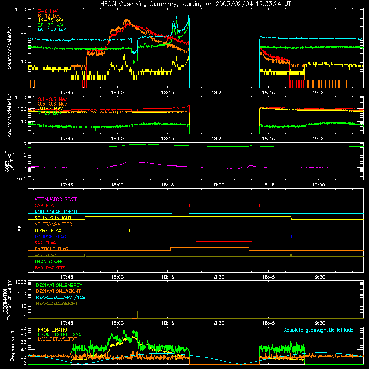This screenshot has height=369, width=369.
Task: Click the 18:30 time tick under keV plot
Action: point(218,93)
